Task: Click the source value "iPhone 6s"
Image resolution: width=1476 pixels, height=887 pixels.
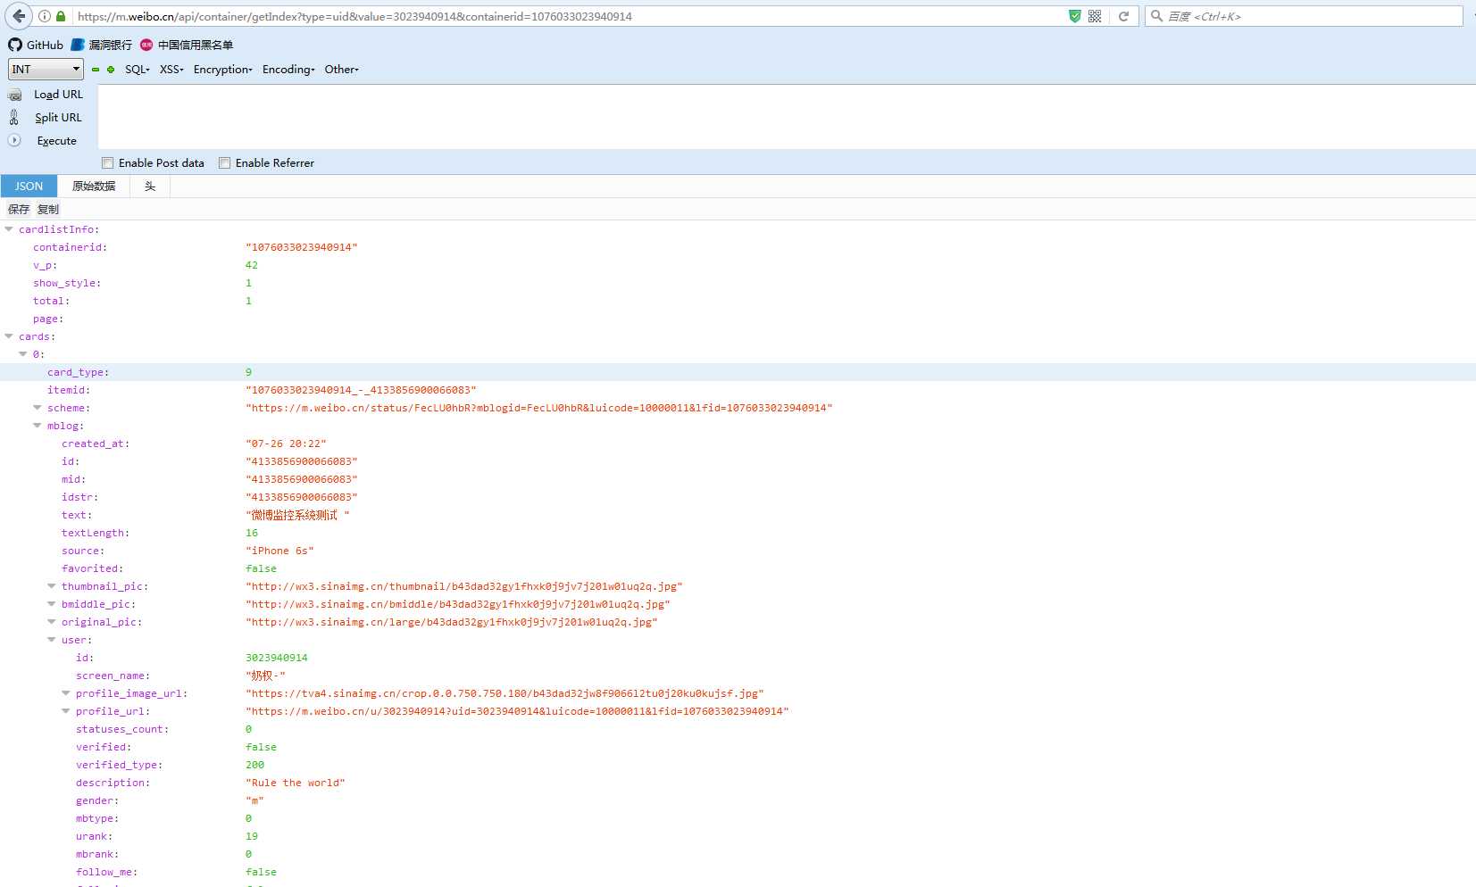Action: point(279,551)
